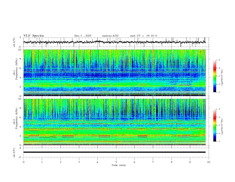This screenshot has width=235, height=182.
Task: Click the time axis tick "5"
Action: click(x=116, y=162)
